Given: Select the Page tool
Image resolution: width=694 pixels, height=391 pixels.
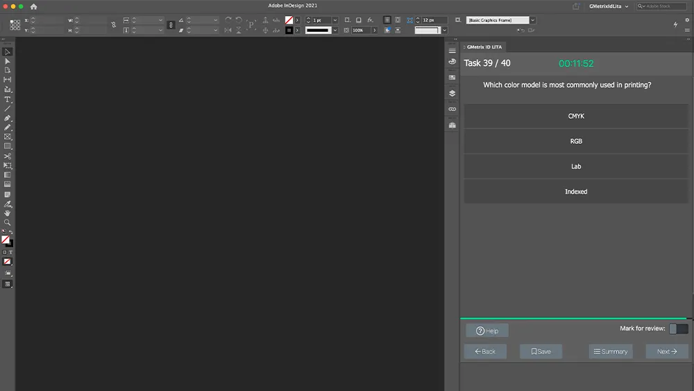Looking at the screenshot, I should click(x=8, y=70).
